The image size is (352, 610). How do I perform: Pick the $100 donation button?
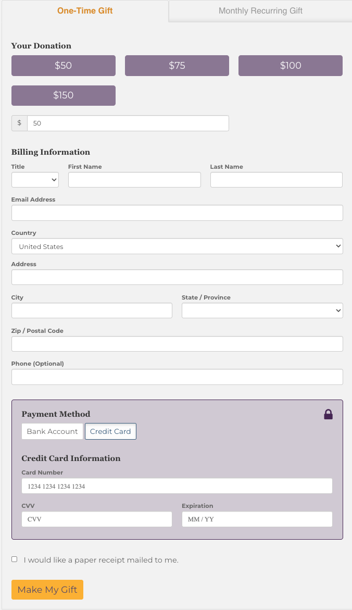[291, 66]
